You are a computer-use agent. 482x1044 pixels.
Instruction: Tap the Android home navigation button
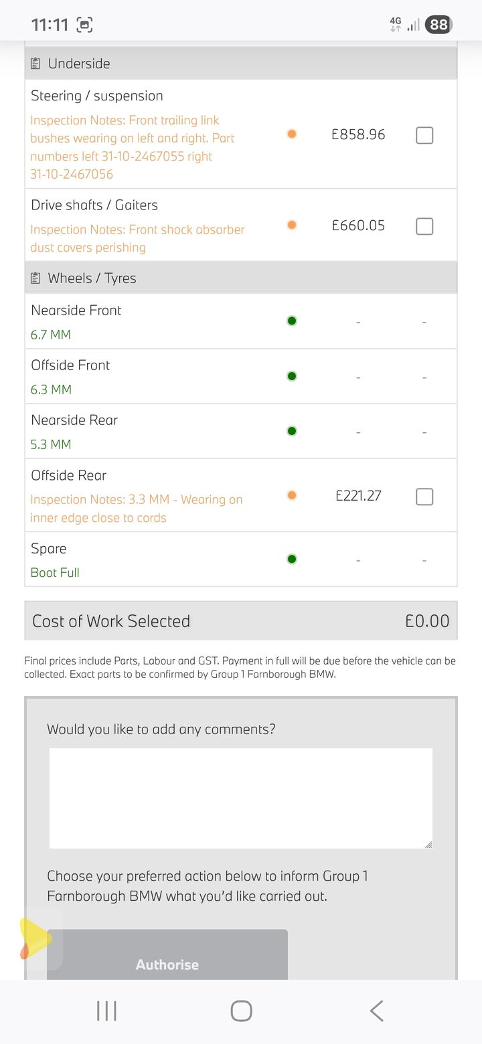tap(241, 1011)
